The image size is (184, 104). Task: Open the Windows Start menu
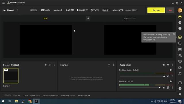[3, 101]
